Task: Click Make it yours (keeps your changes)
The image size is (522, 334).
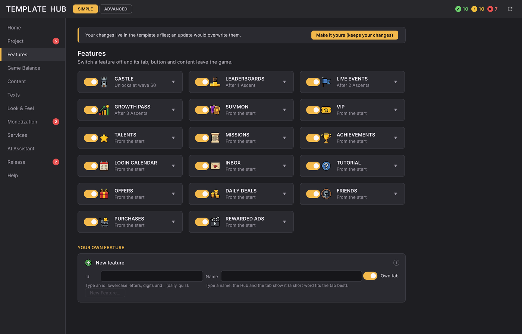Action: (355, 35)
